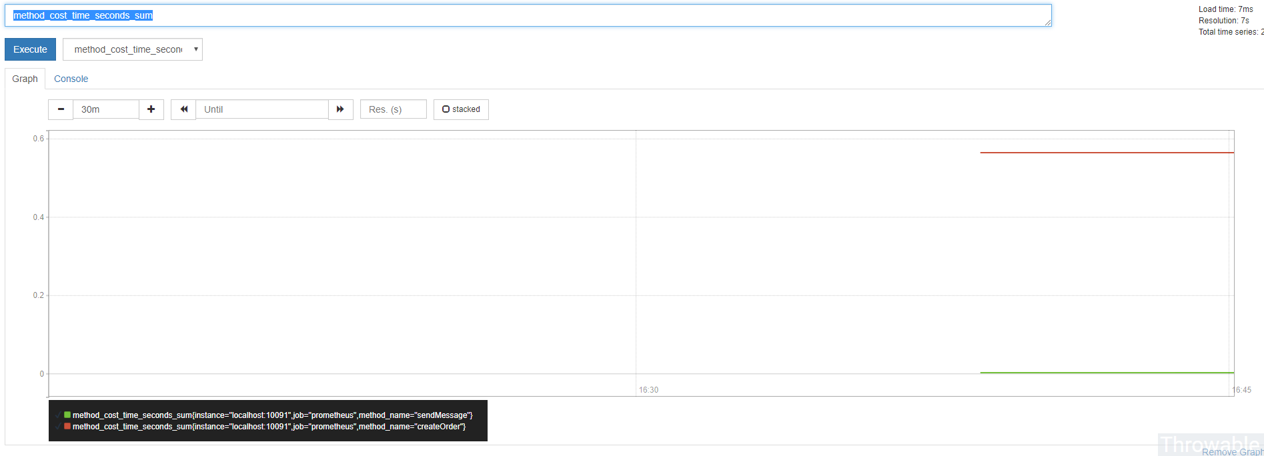Click the 0.2 y-axis label

pyautogui.click(x=39, y=295)
